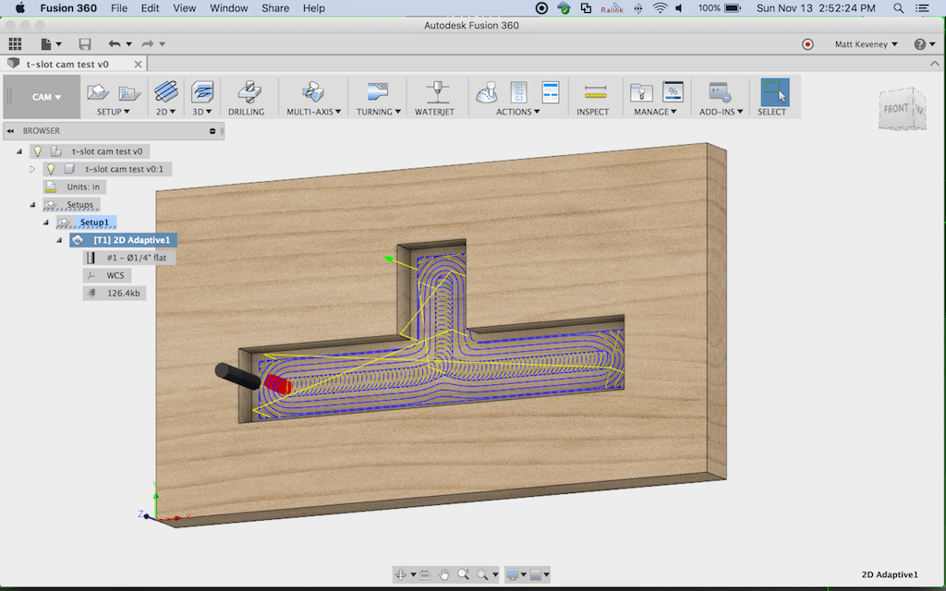Click the Waterjet cutting icon
This screenshot has width=946, height=591.
tap(435, 92)
